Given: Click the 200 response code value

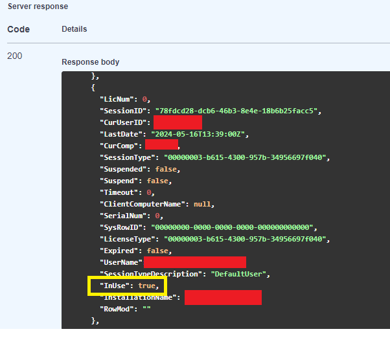Looking at the screenshot, I should click(x=15, y=56).
